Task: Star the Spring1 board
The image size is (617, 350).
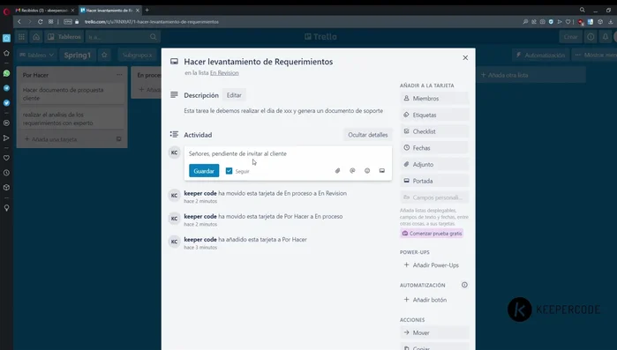Action: coord(104,55)
